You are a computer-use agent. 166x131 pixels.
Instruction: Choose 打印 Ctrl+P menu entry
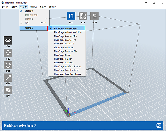point(34,23)
